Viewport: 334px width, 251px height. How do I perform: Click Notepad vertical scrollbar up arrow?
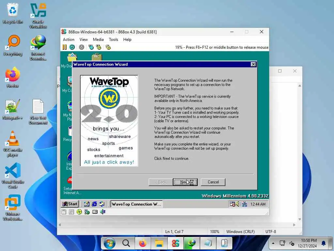click(x=300, y=86)
